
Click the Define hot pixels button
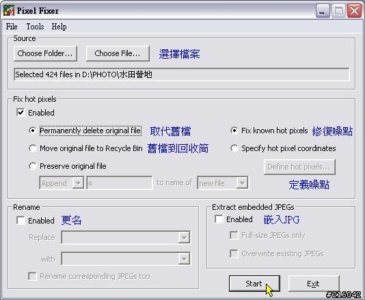pos(299,167)
